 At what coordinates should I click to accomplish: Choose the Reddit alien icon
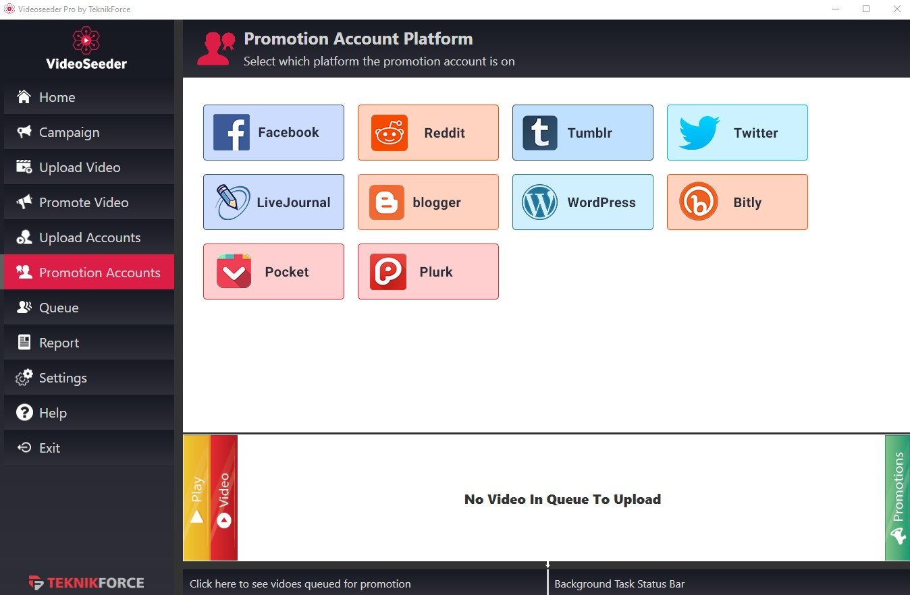(x=390, y=133)
